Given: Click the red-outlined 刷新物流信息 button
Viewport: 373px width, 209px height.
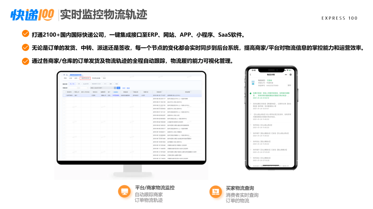Looking at the screenshot, I should pyautogui.click(x=85, y=78).
